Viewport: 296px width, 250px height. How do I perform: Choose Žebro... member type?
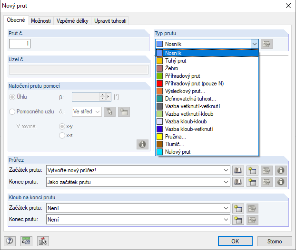[207, 68]
